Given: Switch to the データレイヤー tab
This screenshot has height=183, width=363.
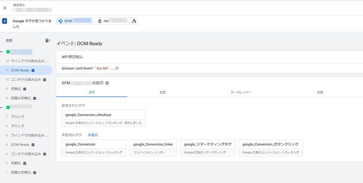Looking at the screenshot, I should coord(241,92).
